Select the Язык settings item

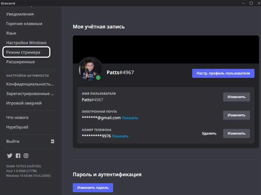pos(11,33)
